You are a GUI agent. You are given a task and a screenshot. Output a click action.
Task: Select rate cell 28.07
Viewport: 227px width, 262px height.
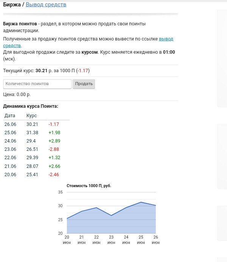32,166
